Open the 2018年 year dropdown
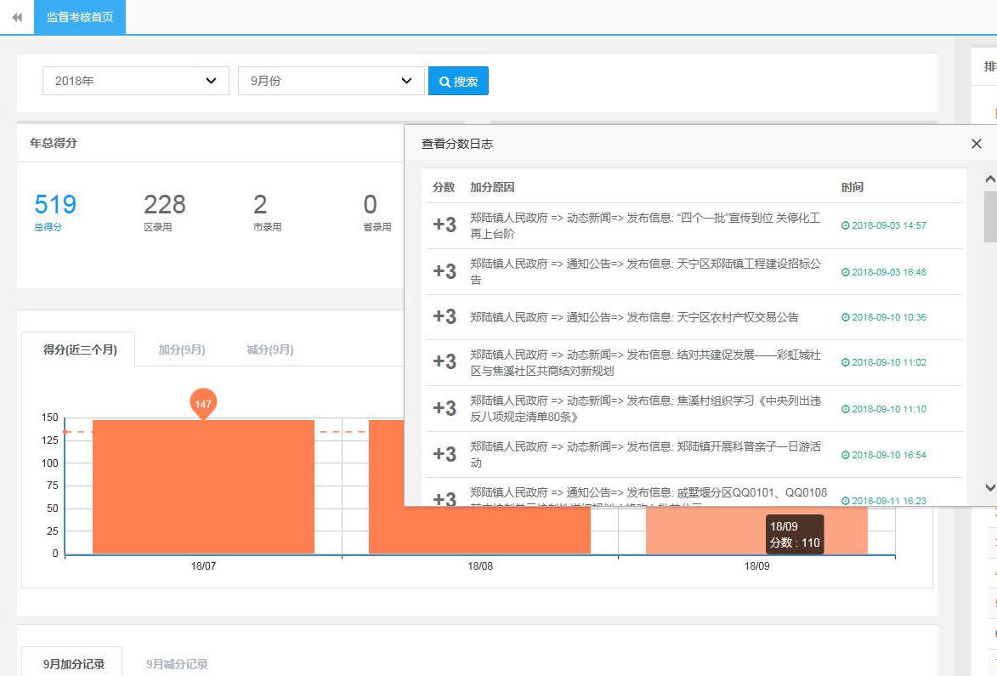 pos(135,81)
